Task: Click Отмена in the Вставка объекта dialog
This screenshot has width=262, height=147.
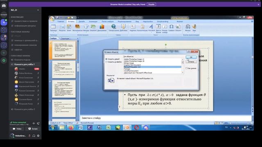Action: (x=191, y=62)
